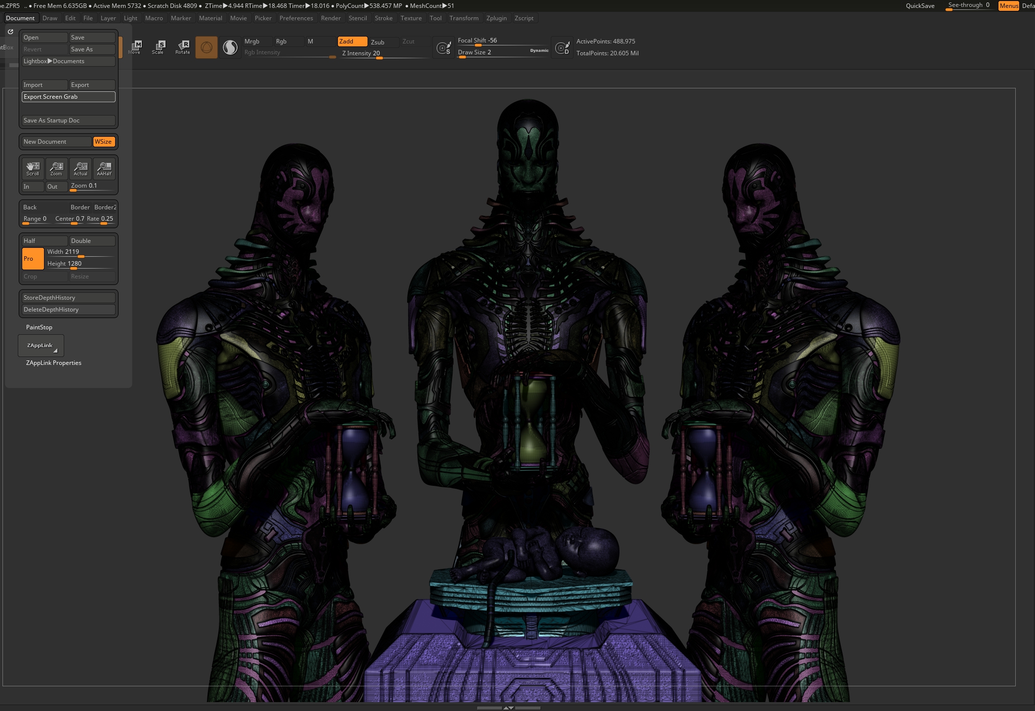This screenshot has height=711, width=1035.
Task: Click the QuickSave button
Action: 920,6
